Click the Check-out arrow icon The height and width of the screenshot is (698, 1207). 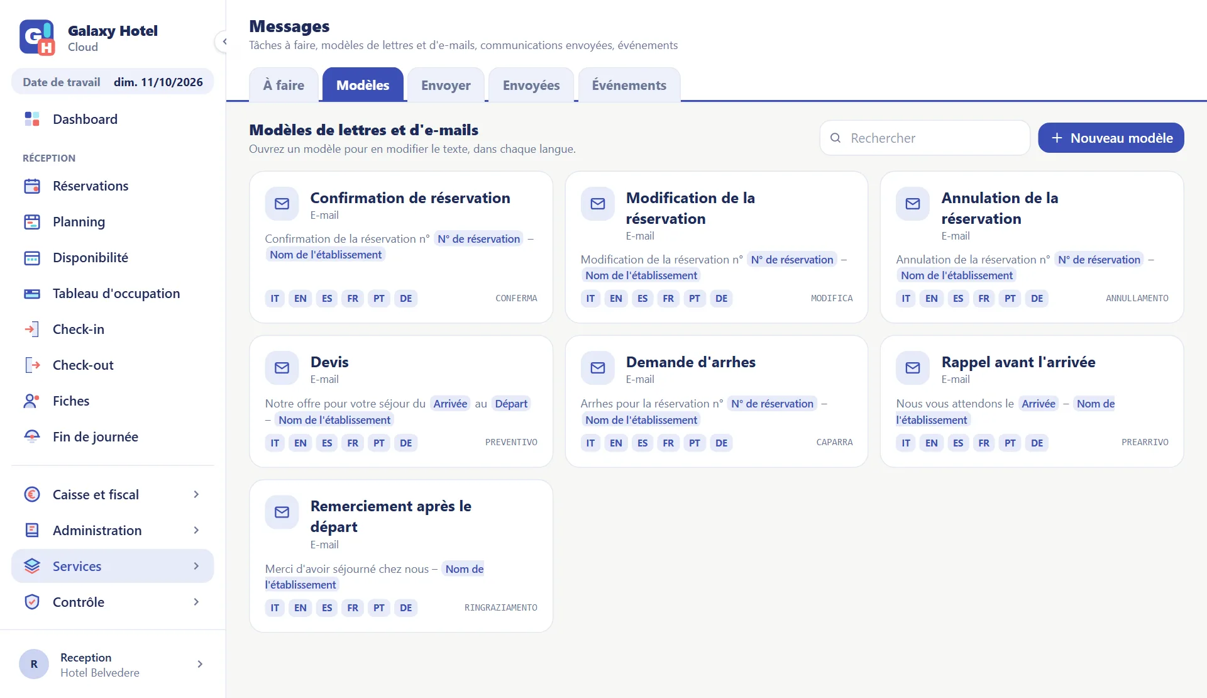pyautogui.click(x=32, y=365)
